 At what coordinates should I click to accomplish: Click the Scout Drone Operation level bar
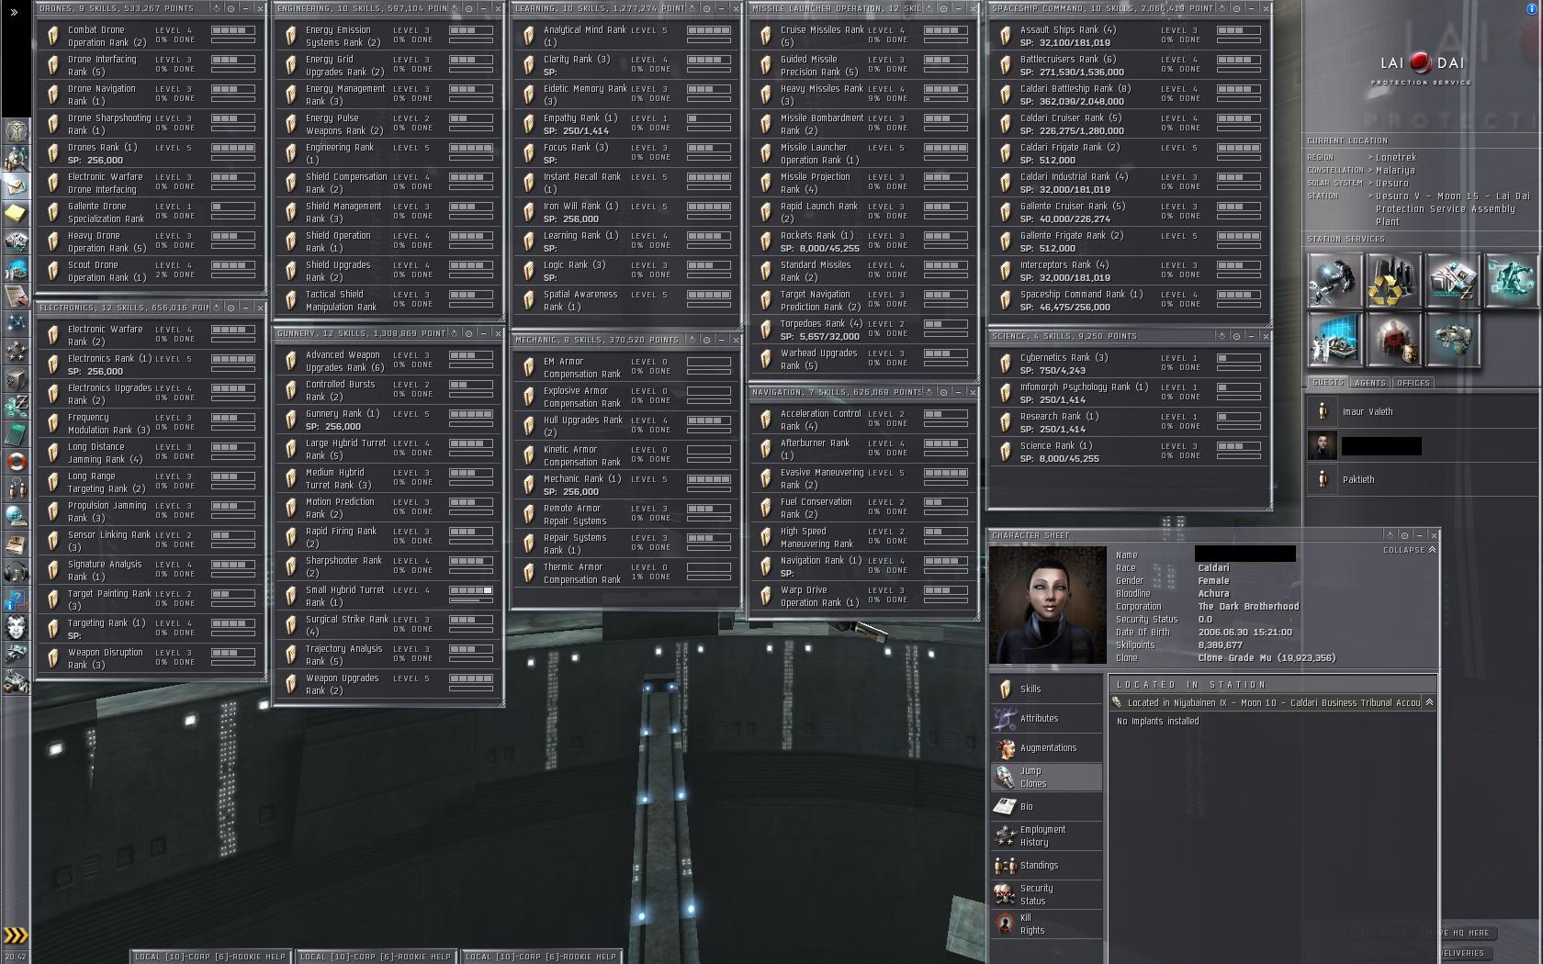tap(233, 265)
